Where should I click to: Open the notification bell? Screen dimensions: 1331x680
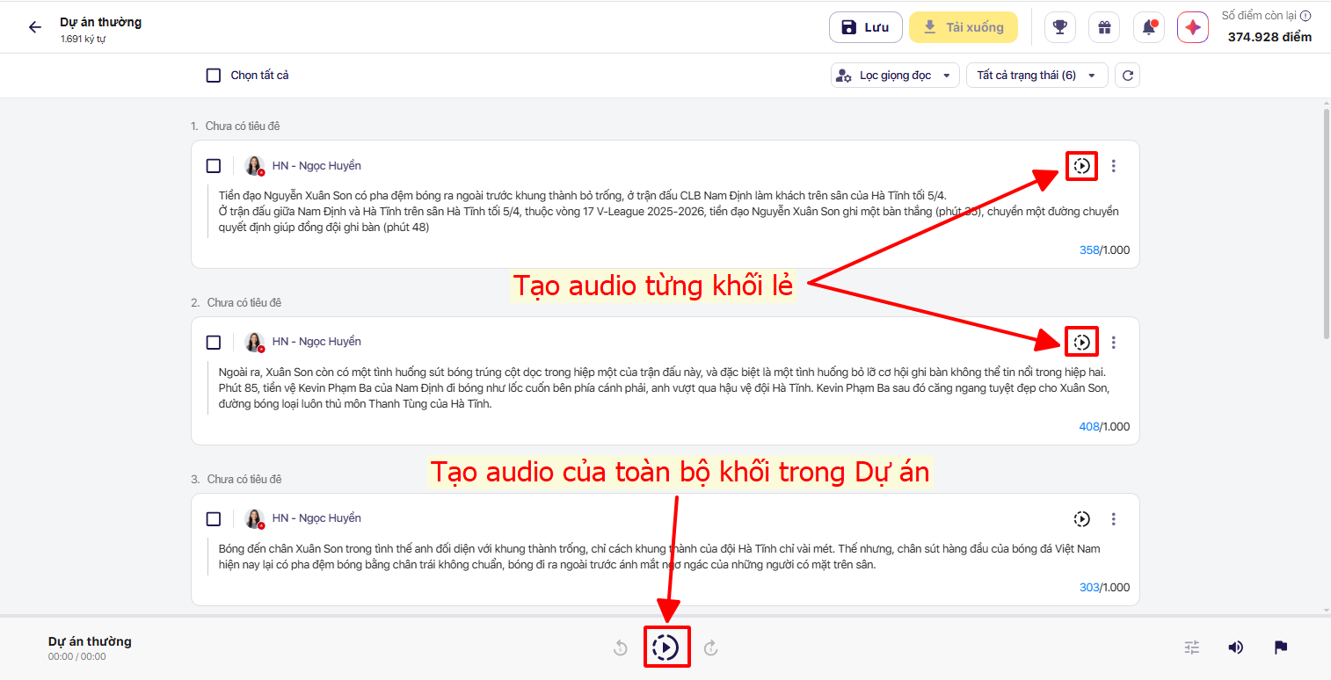(1148, 27)
